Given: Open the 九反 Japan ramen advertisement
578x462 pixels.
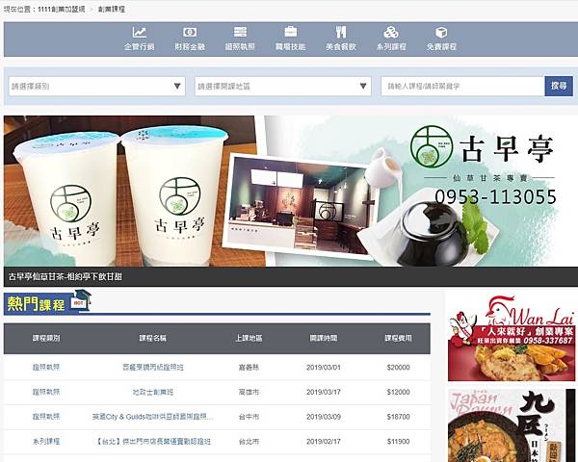Looking at the screenshot, I should tap(512, 425).
